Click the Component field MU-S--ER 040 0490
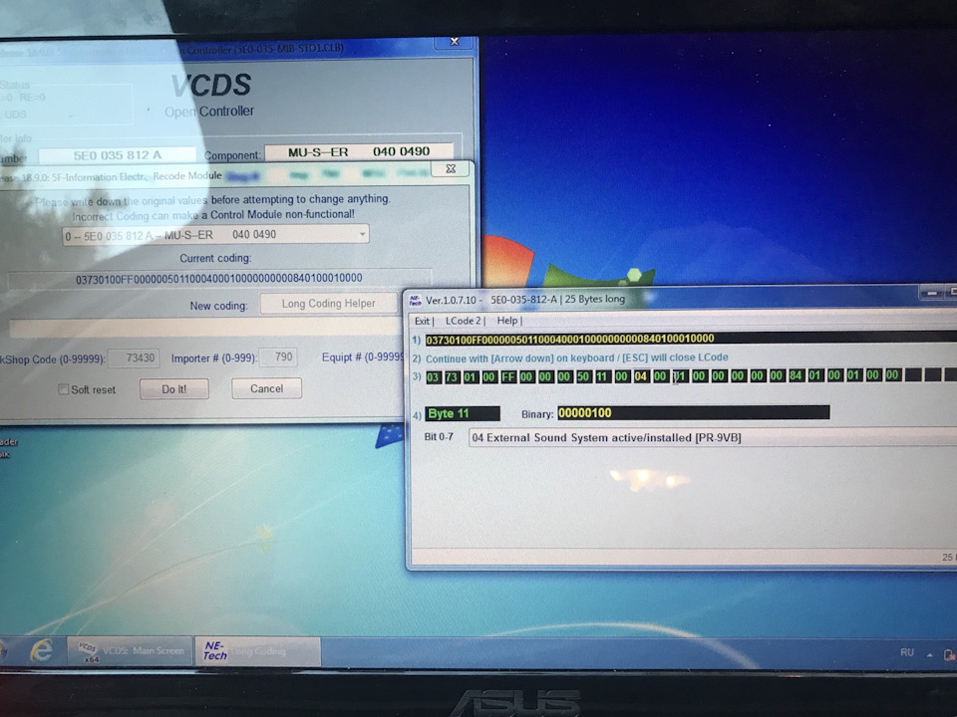 [359, 151]
